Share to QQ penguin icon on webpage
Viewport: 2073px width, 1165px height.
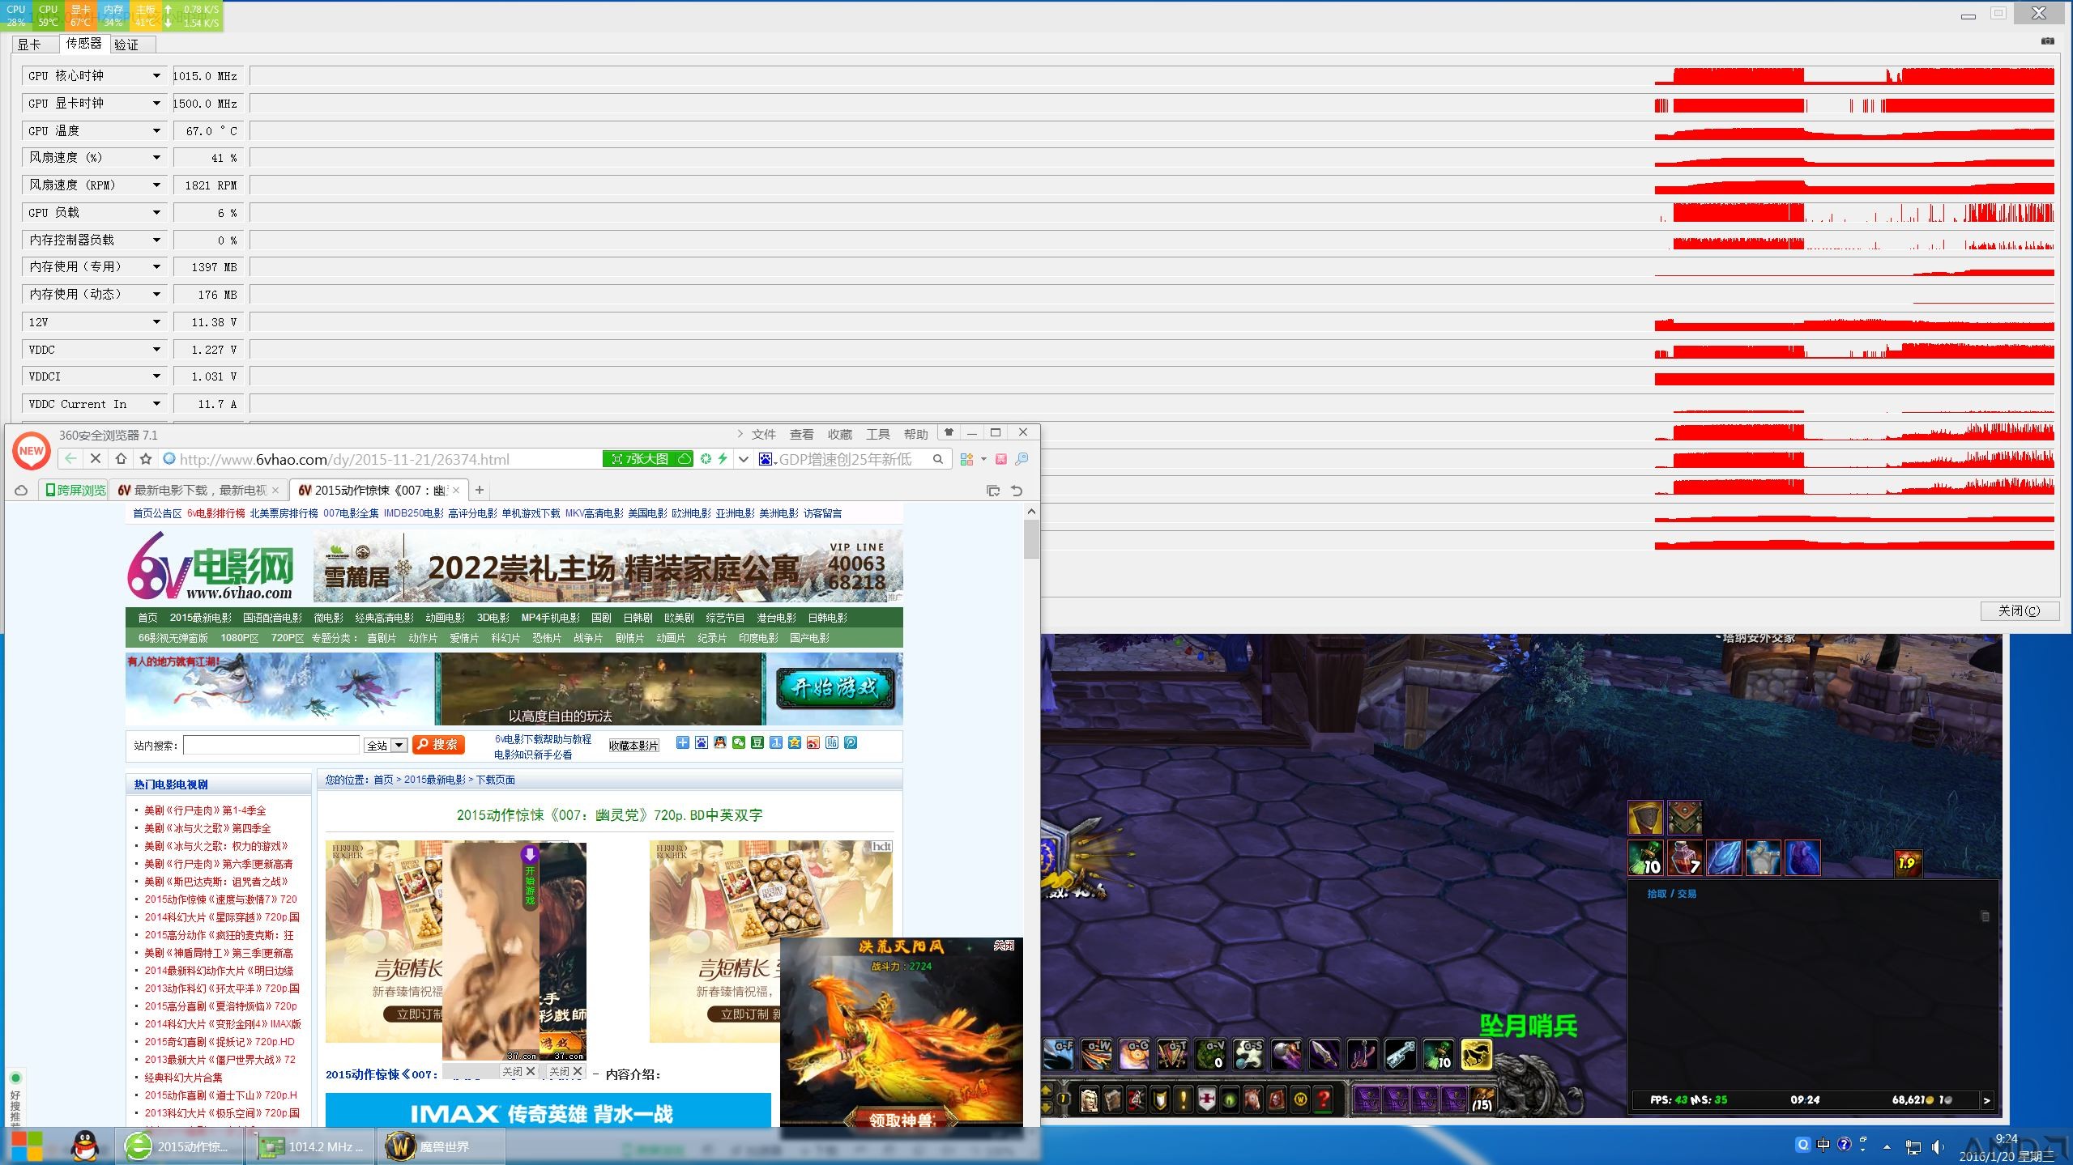pyautogui.click(x=720, y=743)
